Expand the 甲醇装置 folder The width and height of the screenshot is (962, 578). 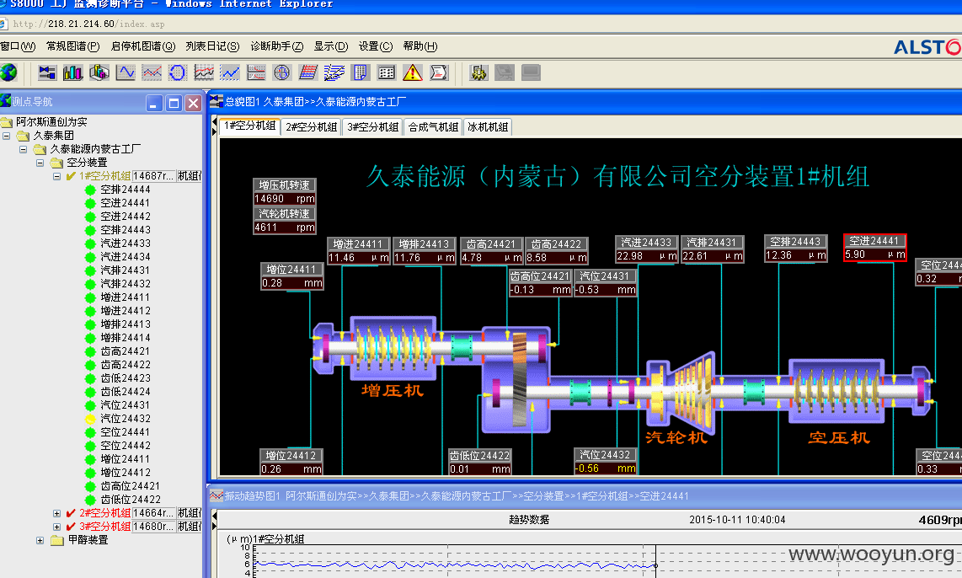[40, 541]
